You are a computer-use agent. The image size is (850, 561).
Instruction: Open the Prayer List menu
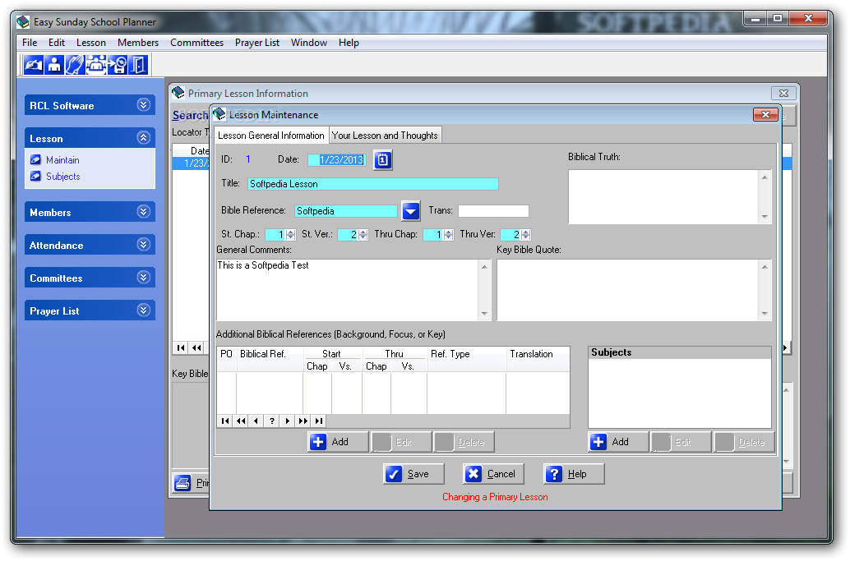click(x=257, y=43)
